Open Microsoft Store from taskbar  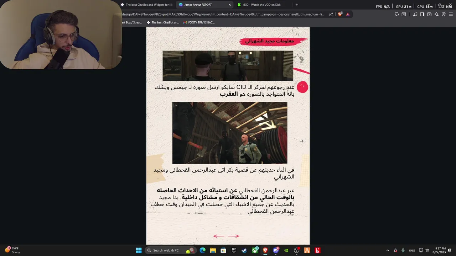[223, 250]
